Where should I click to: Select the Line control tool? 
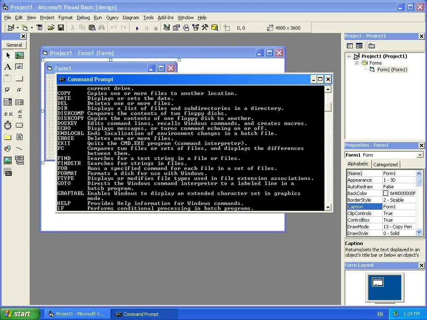pyautogui.click(x=19, y=149)
